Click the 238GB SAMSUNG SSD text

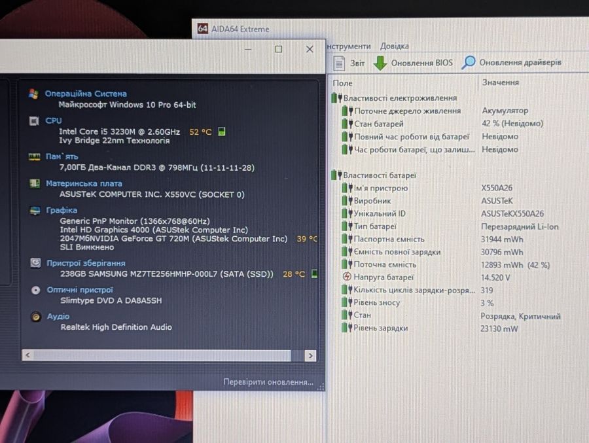pos(167,274)
